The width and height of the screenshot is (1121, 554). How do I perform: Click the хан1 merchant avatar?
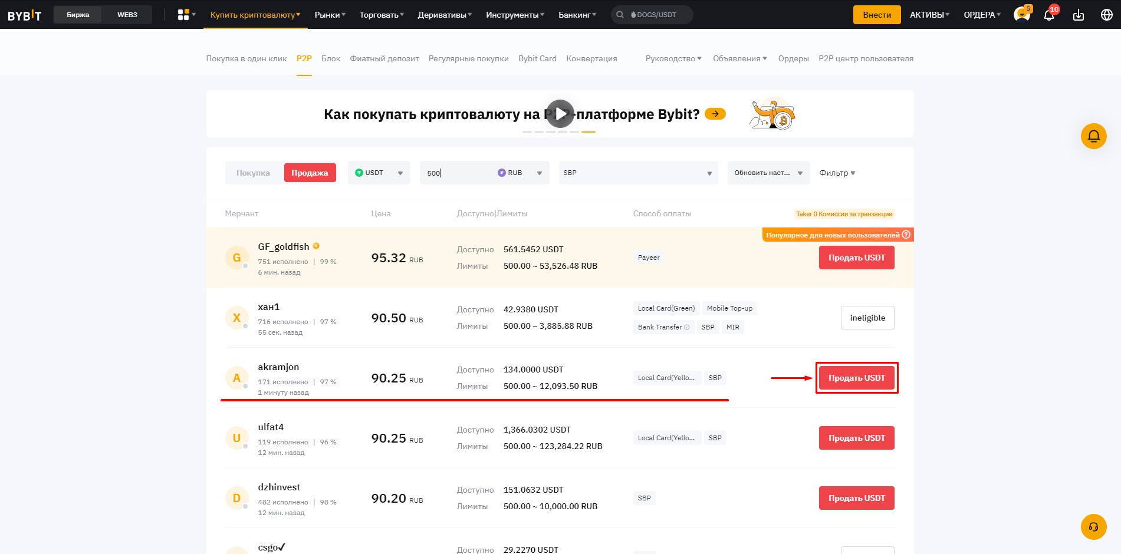236,318
